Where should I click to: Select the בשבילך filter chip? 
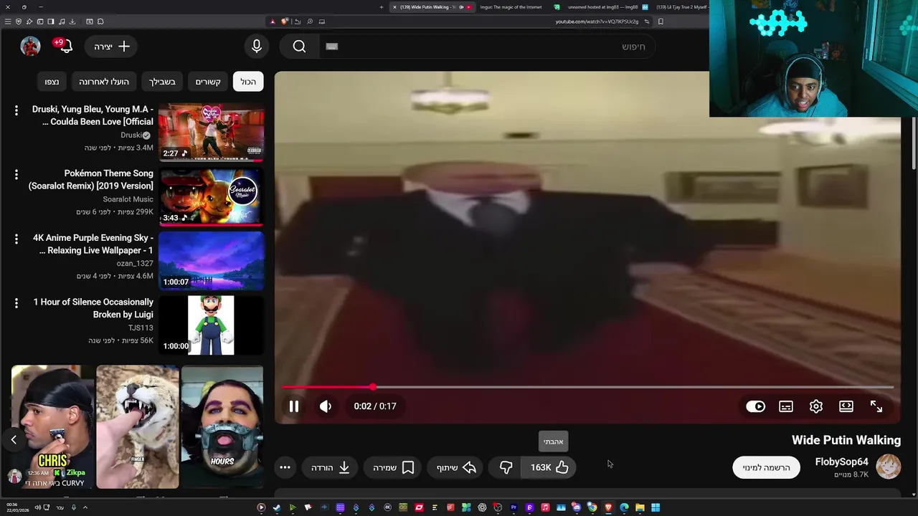pos(162,82)
